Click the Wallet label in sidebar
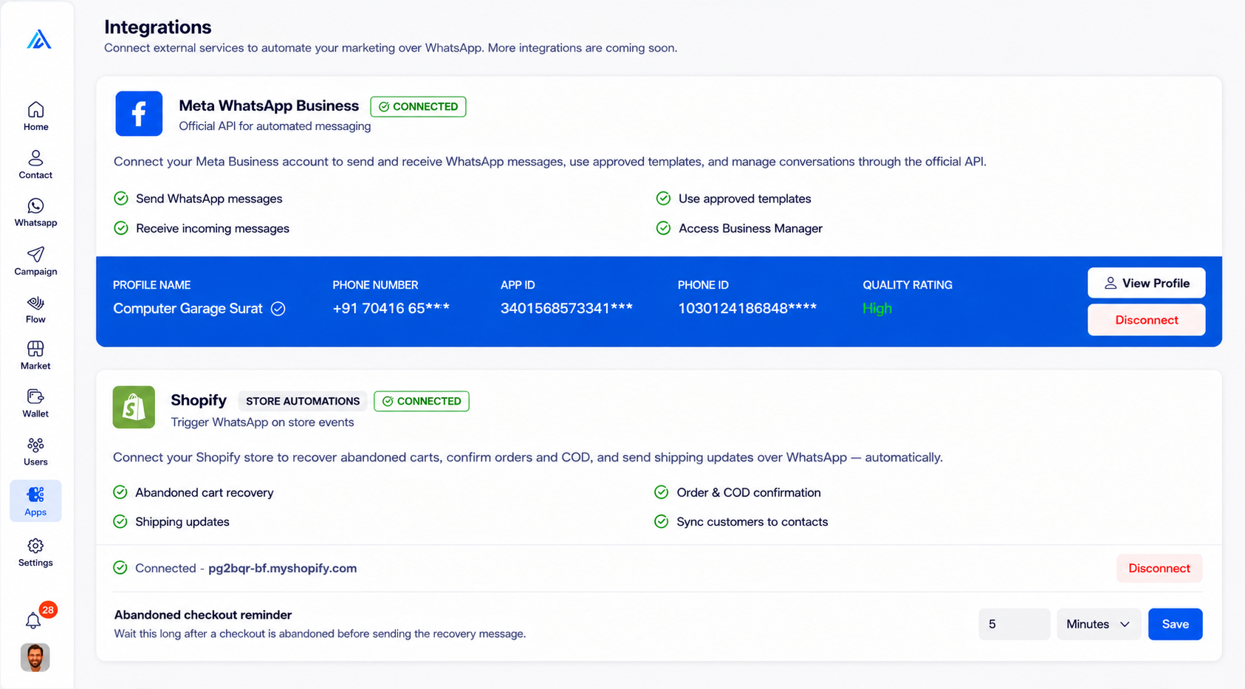This screenshot has width=1245, height=689. (35, 414)
